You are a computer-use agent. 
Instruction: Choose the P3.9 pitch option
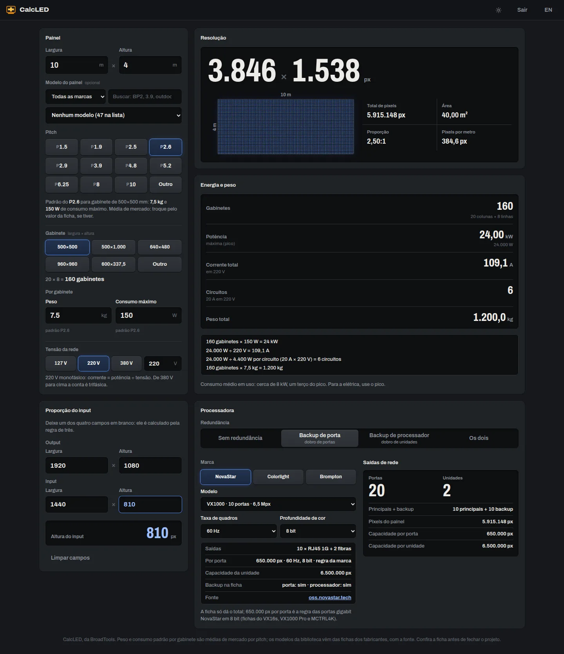point(96,166)
